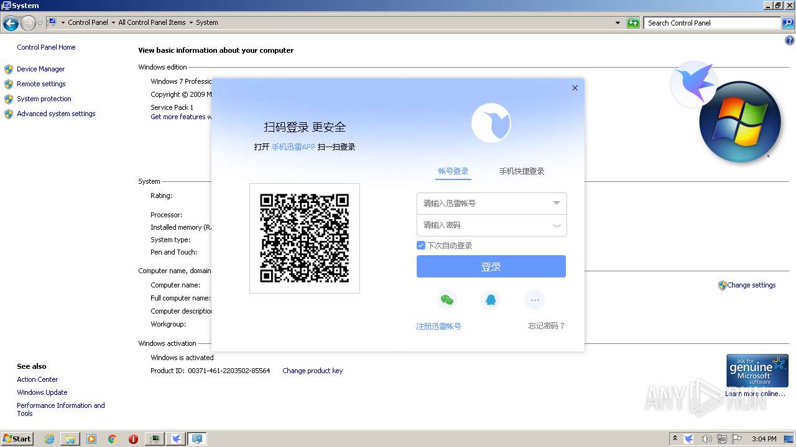Open the System window help icon
The width and height of the screenshot is (796, 447).
790,41
